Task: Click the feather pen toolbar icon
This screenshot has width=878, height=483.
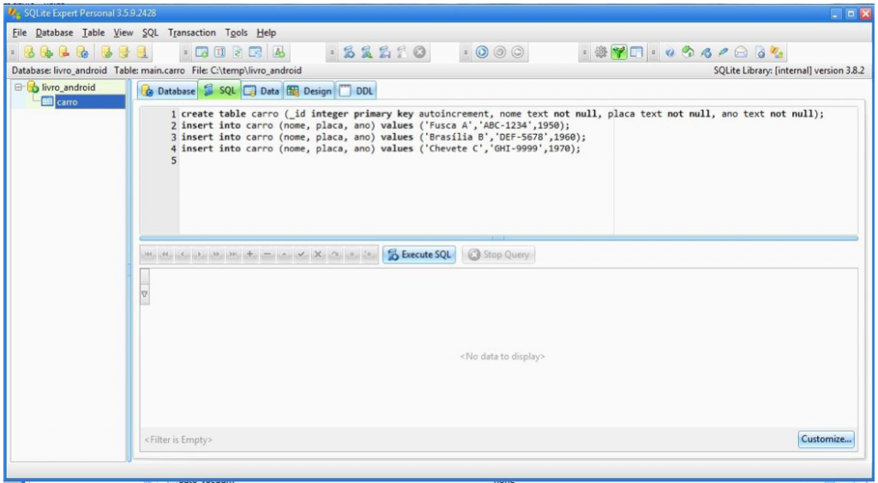Action: 723,52
